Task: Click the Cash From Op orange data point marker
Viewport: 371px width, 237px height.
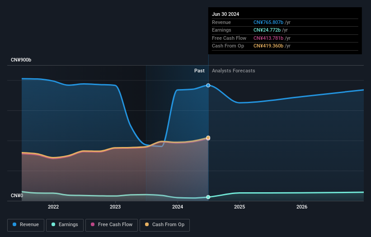Action: (208, 137)
